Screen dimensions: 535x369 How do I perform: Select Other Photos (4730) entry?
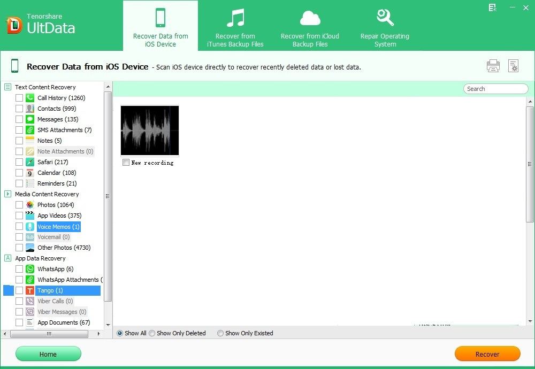pos(64,248)
